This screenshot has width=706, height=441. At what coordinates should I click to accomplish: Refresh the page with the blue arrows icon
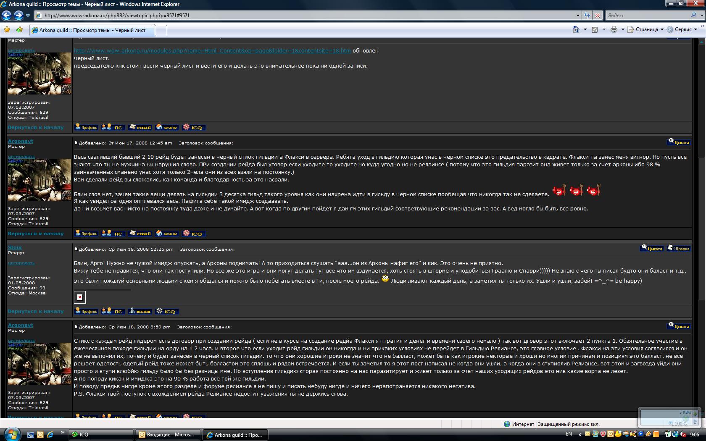(587, 16)
